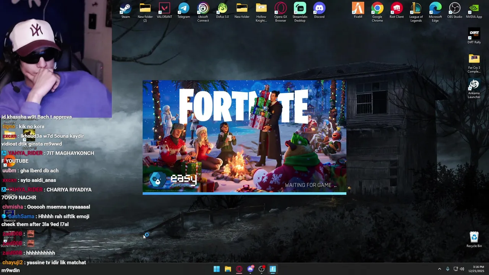The height and width of the screenshot is (275, 489).
Task: Launch Ubisoft Connect from the desktop
Action: [x=203, y=13]
